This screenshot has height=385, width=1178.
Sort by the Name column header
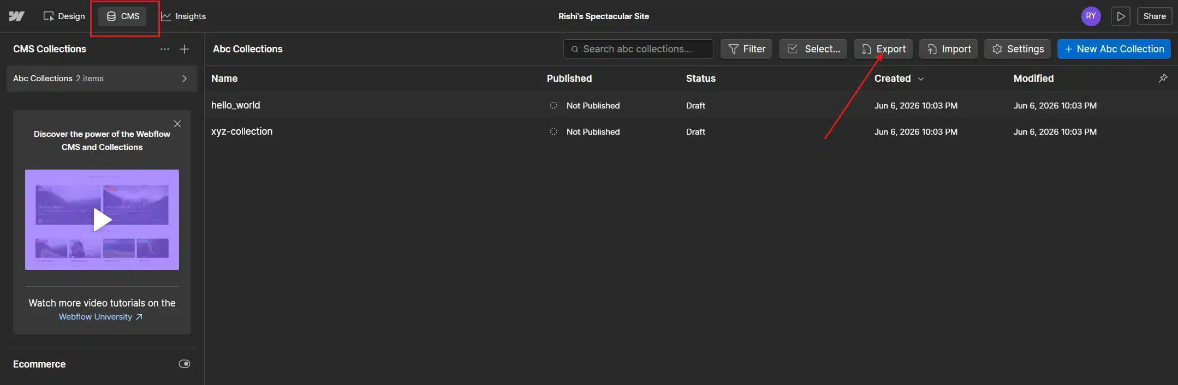[224, 79]
